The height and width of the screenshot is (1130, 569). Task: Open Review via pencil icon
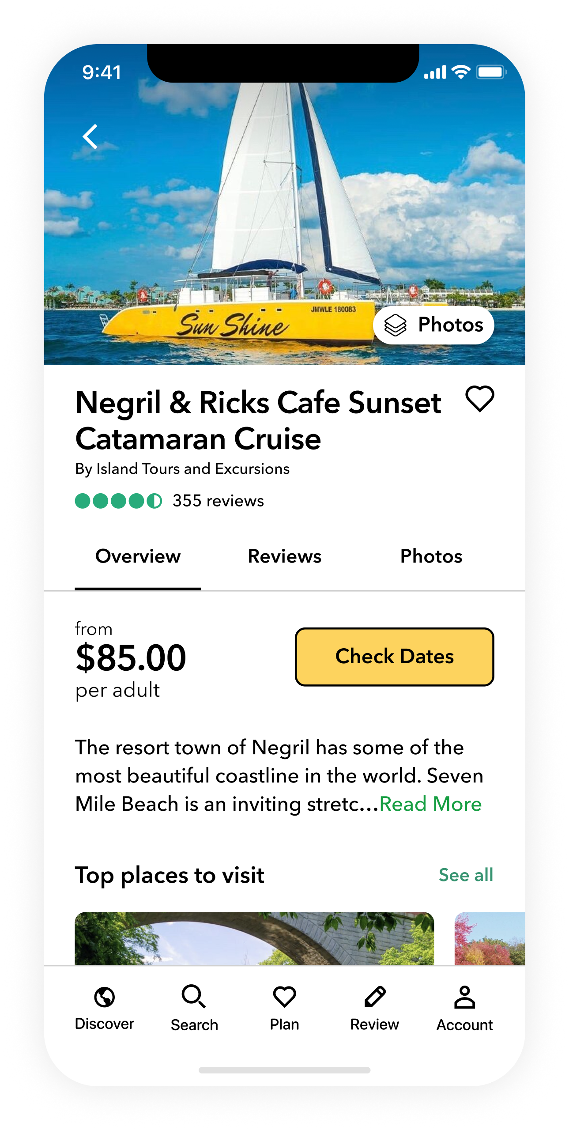[x=375, y=997]
